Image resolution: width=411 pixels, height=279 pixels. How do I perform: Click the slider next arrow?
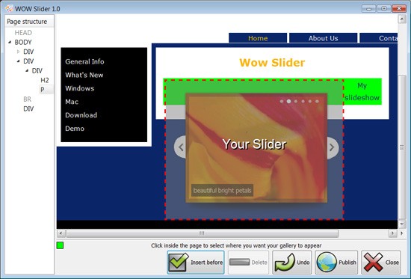click(x=333, y=147)
